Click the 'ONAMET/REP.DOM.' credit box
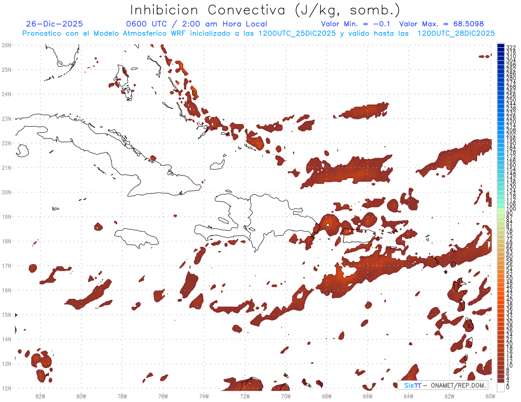The height and width of the screenshot is (402, 521). coord(443,386)
